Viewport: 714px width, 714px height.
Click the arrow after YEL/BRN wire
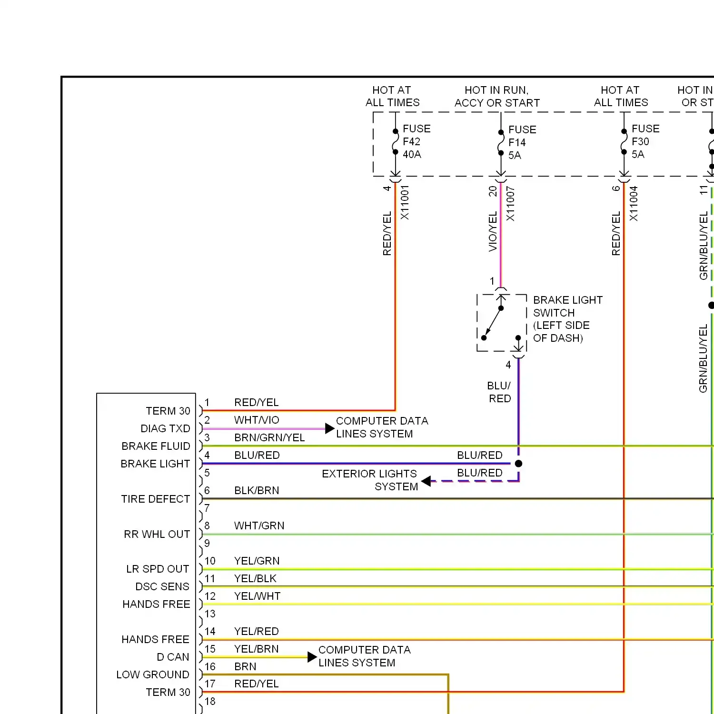(312, 657)
